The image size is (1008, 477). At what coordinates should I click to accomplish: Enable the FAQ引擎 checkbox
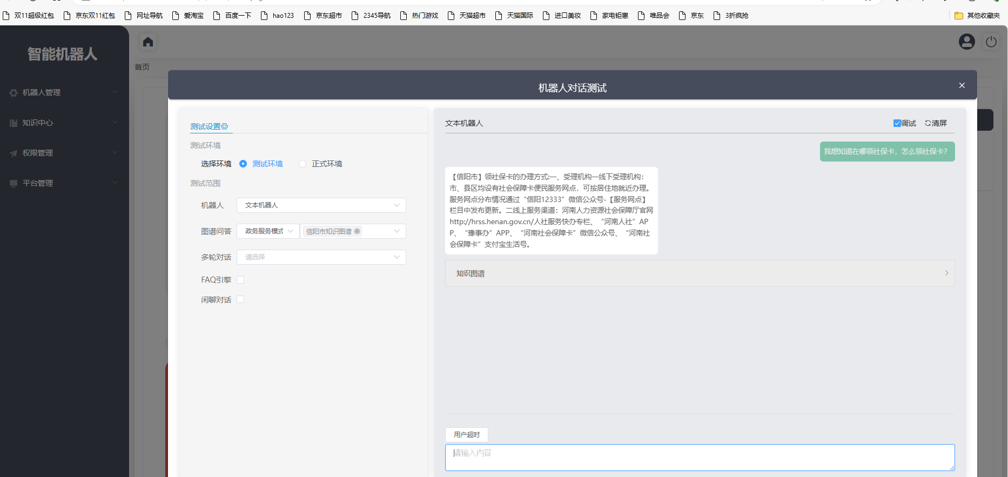(x=240, y=280)
